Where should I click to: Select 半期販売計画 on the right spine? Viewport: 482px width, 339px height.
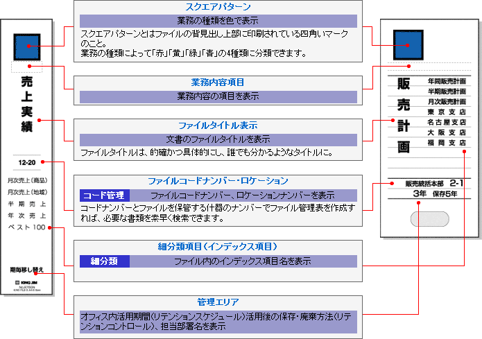pos(447,92)
